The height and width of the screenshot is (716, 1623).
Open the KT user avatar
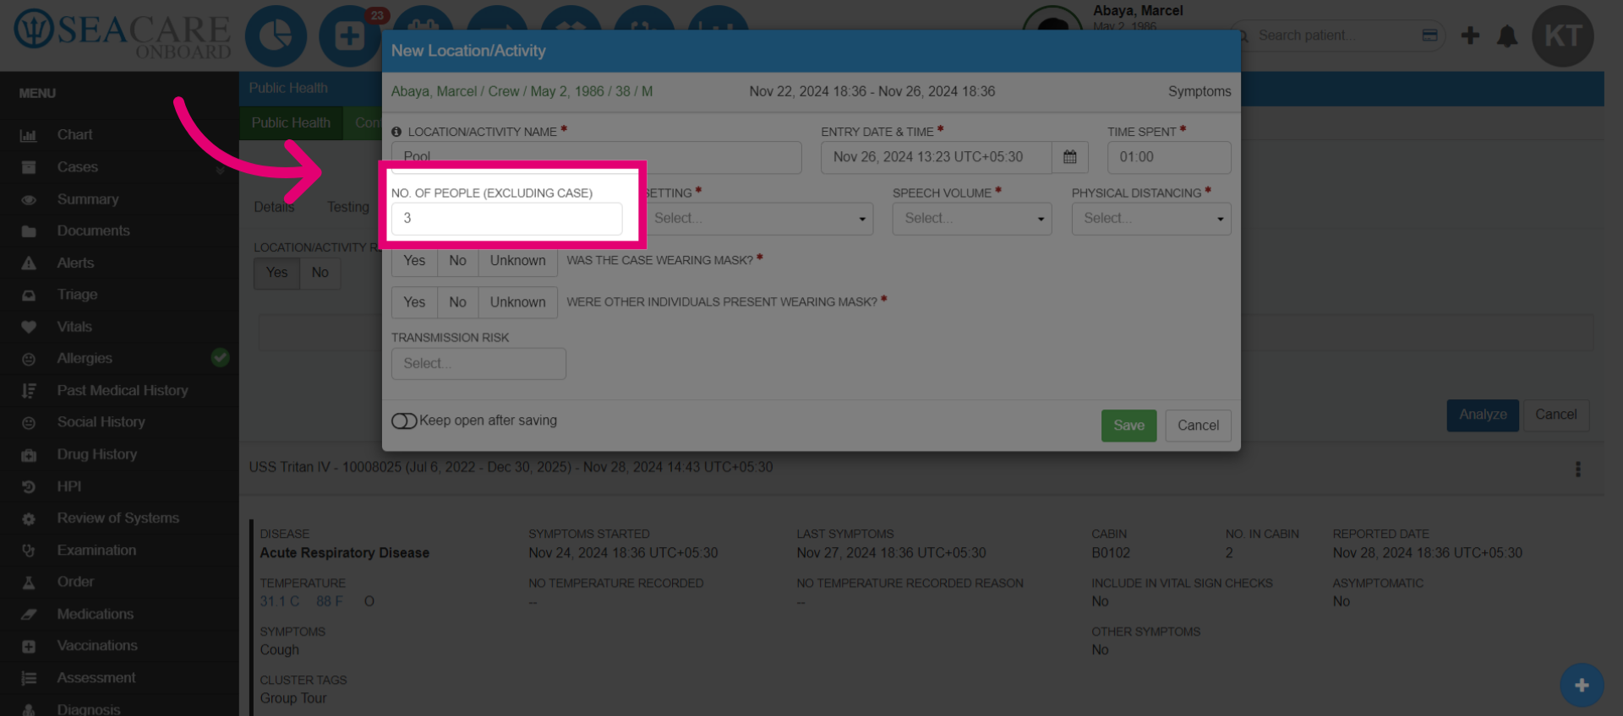tap(1563, 35)
